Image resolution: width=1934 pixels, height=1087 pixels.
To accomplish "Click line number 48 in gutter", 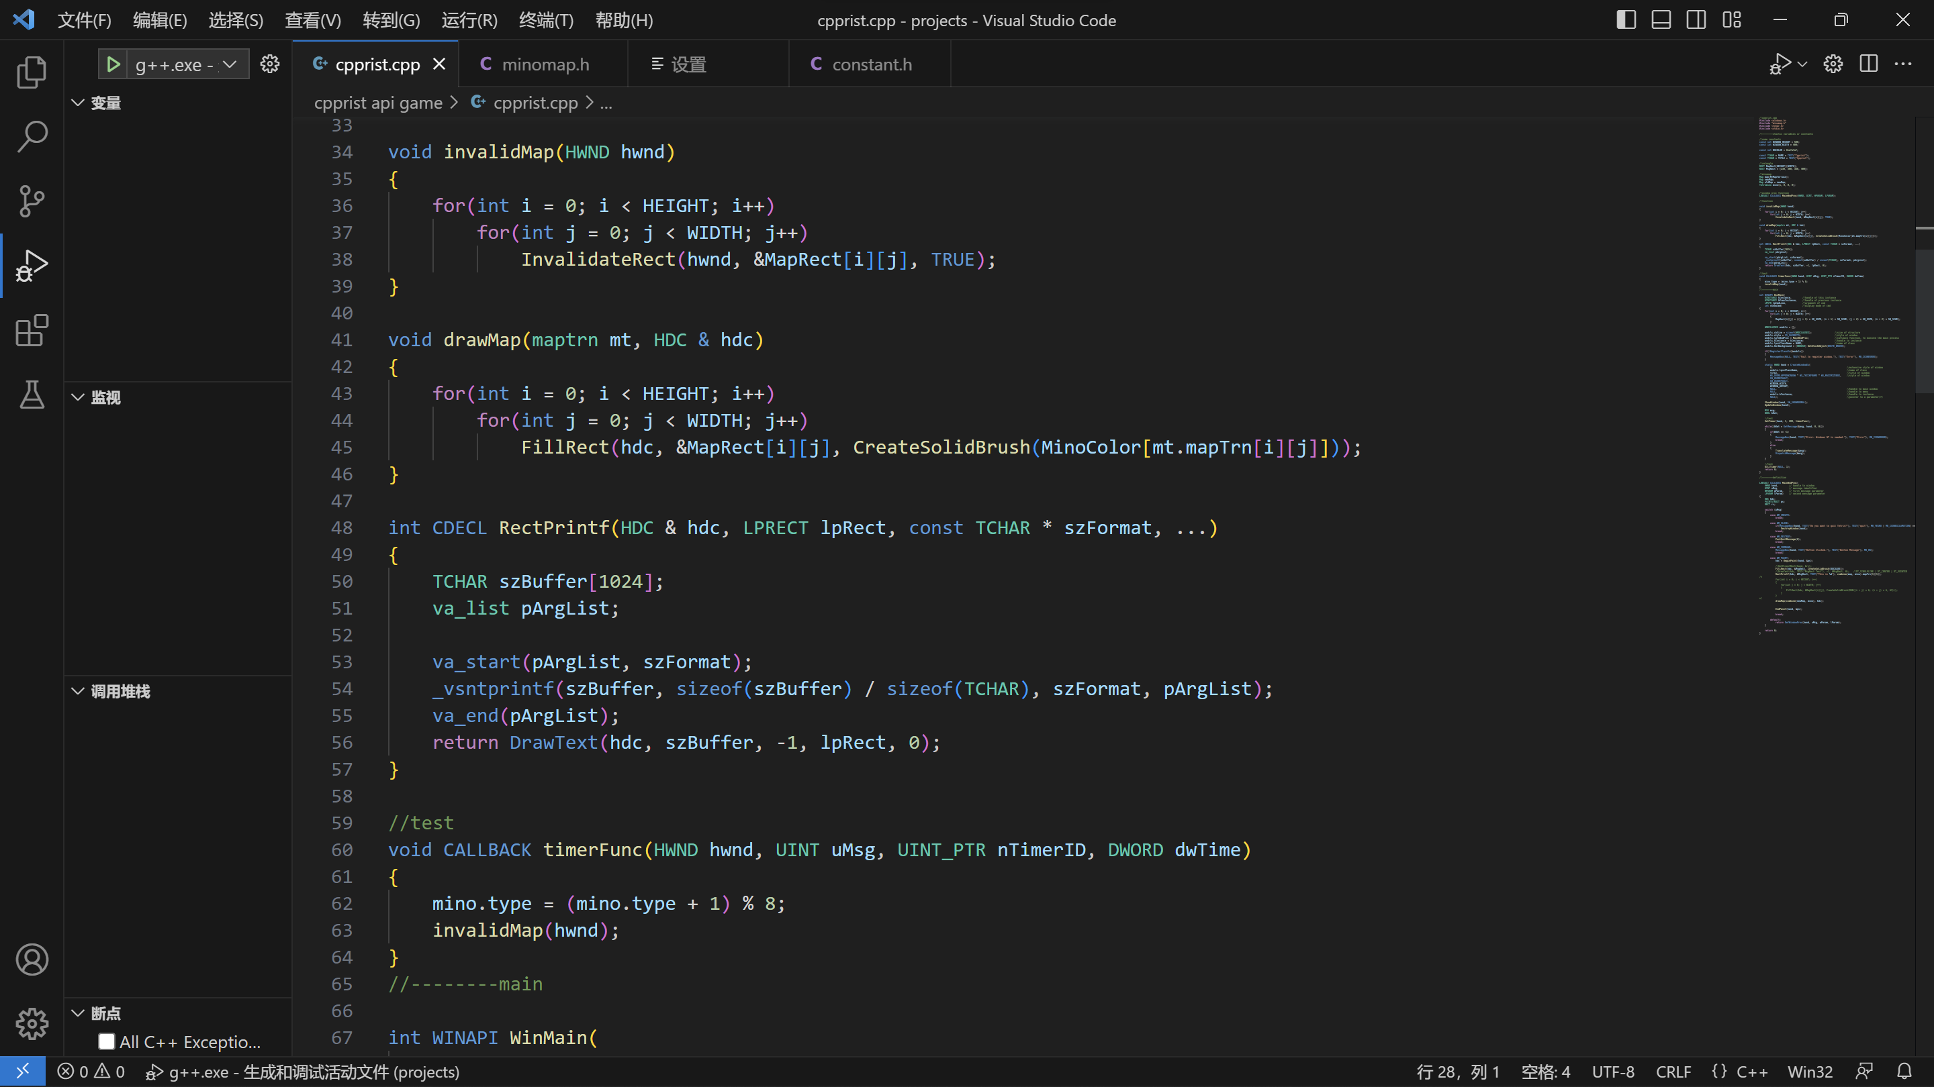I will pos(342,528).
